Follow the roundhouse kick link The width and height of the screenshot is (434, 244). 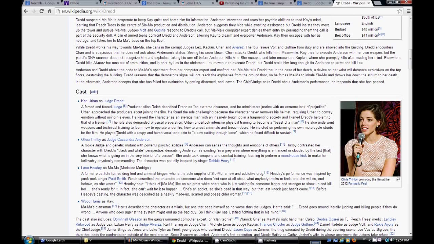(294, 156)
